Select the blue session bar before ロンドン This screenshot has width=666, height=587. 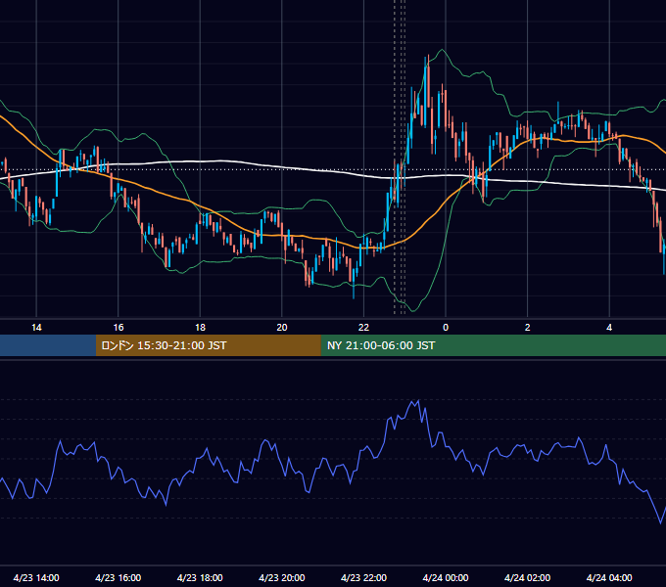(x=48, y=345)
